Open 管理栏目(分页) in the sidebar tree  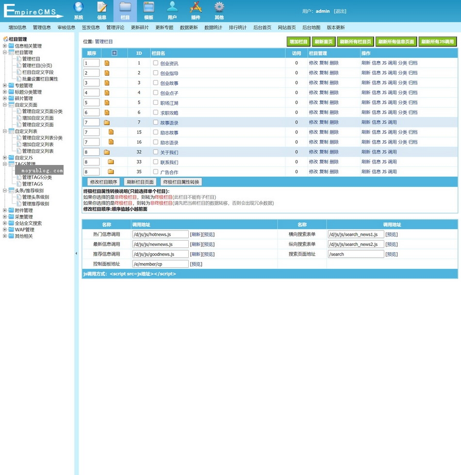[x=37, y=66]
